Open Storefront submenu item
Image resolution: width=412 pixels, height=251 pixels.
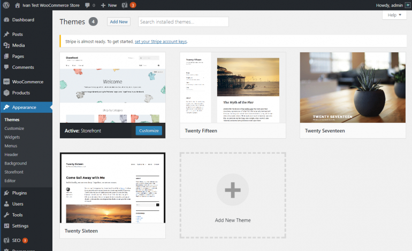coord(14,172)
